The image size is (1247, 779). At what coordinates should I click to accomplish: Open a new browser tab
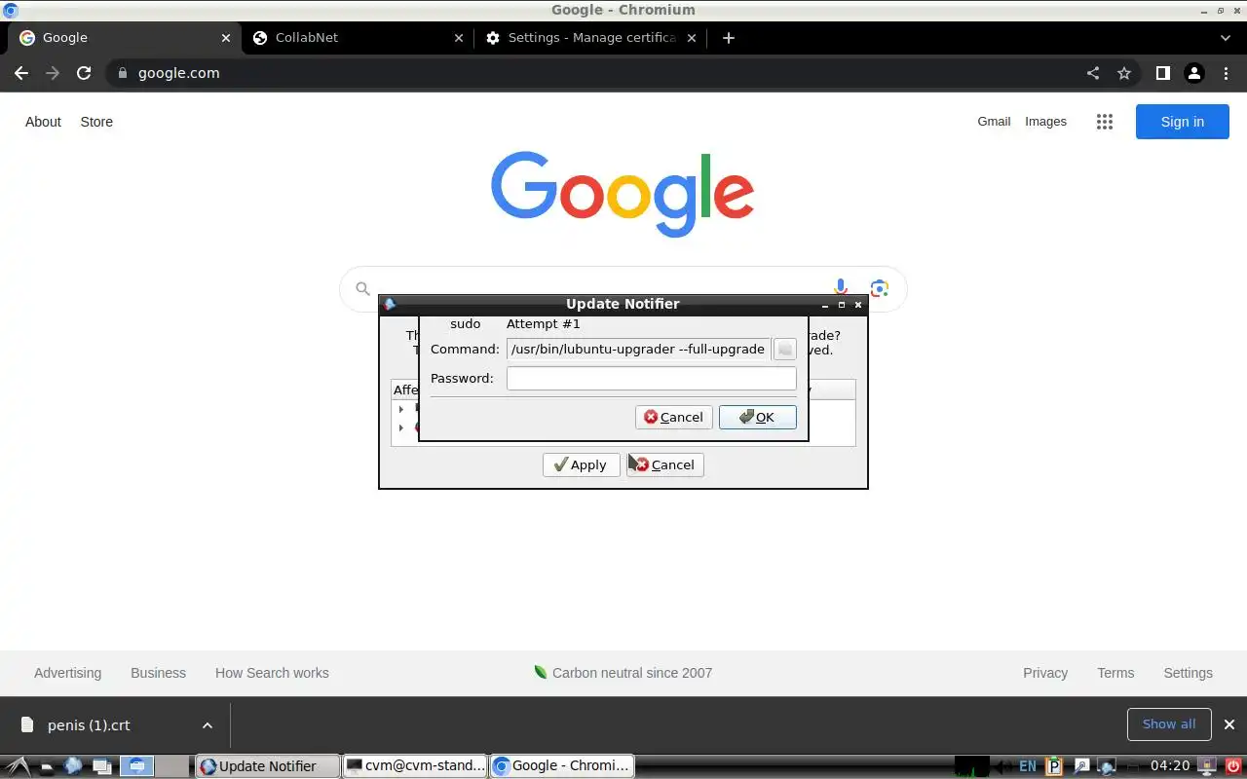[729, 38]
